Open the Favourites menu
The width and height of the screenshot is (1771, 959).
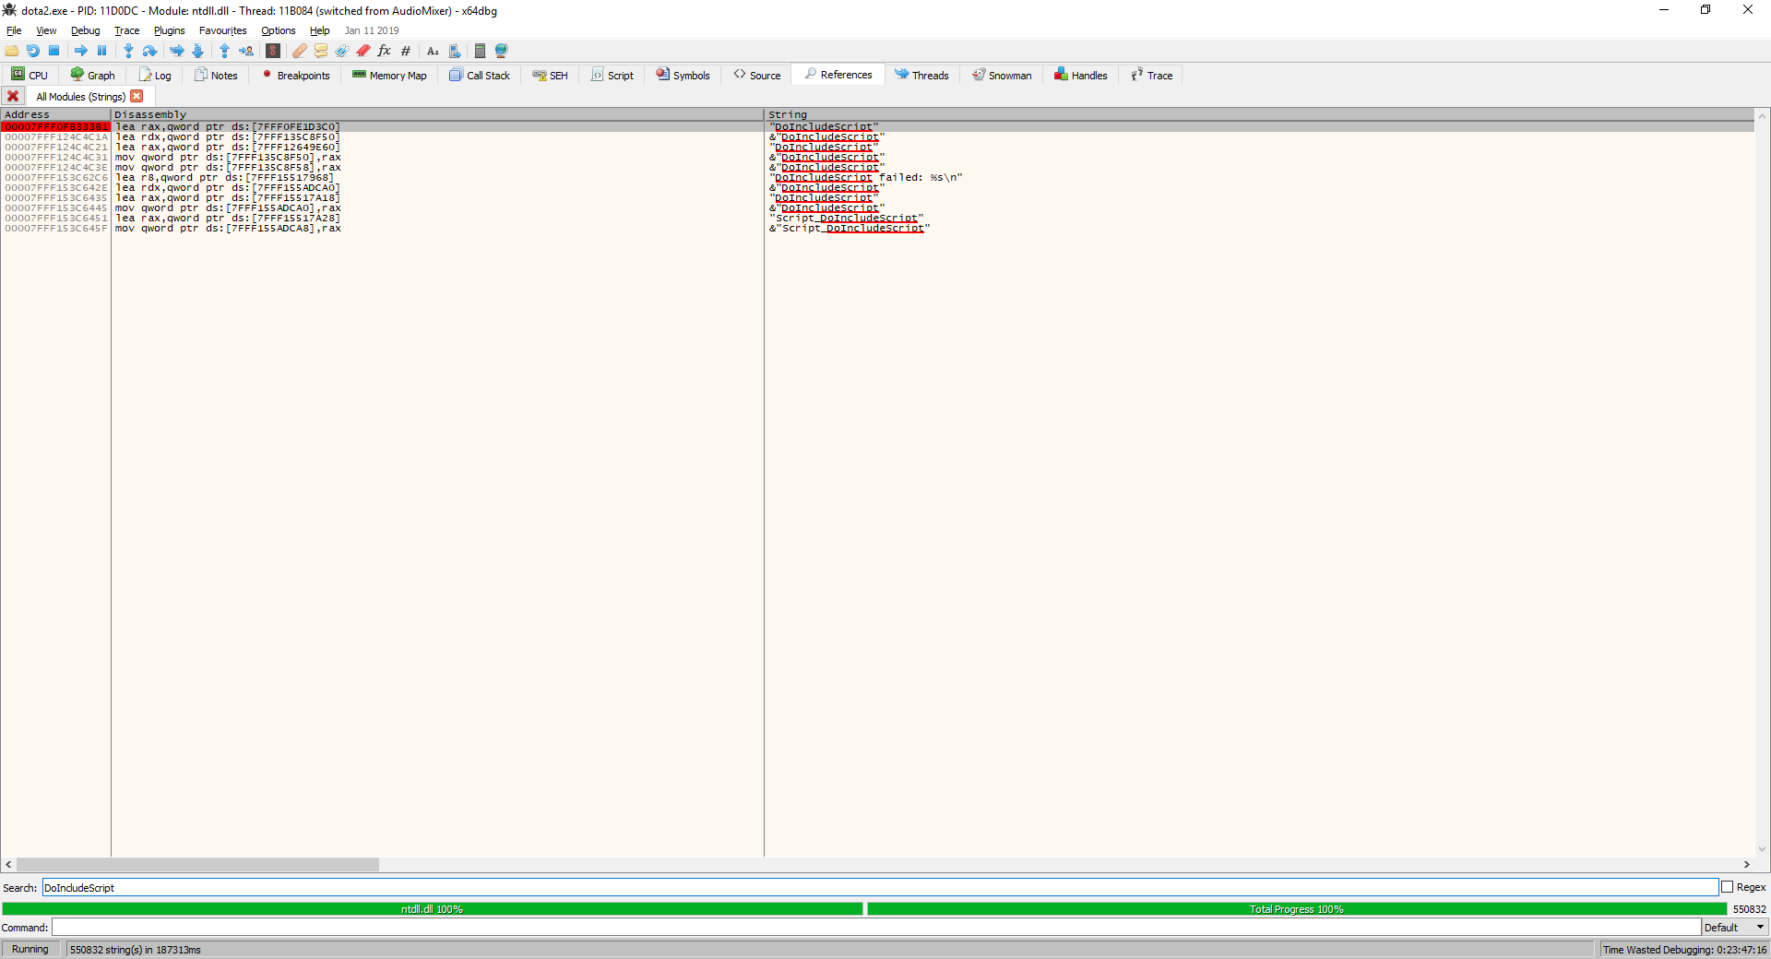click(x=222, y=30)
